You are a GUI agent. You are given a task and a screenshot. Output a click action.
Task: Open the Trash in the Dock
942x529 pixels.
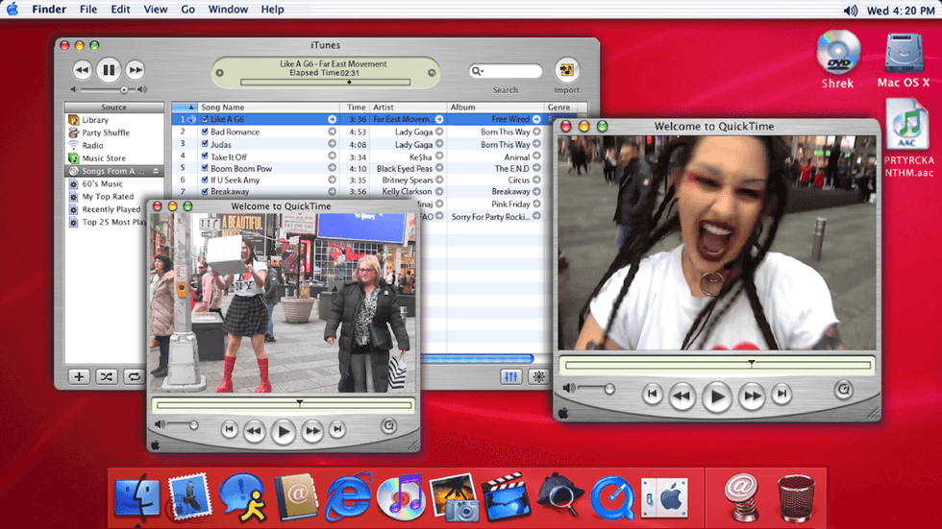(795, 497)
